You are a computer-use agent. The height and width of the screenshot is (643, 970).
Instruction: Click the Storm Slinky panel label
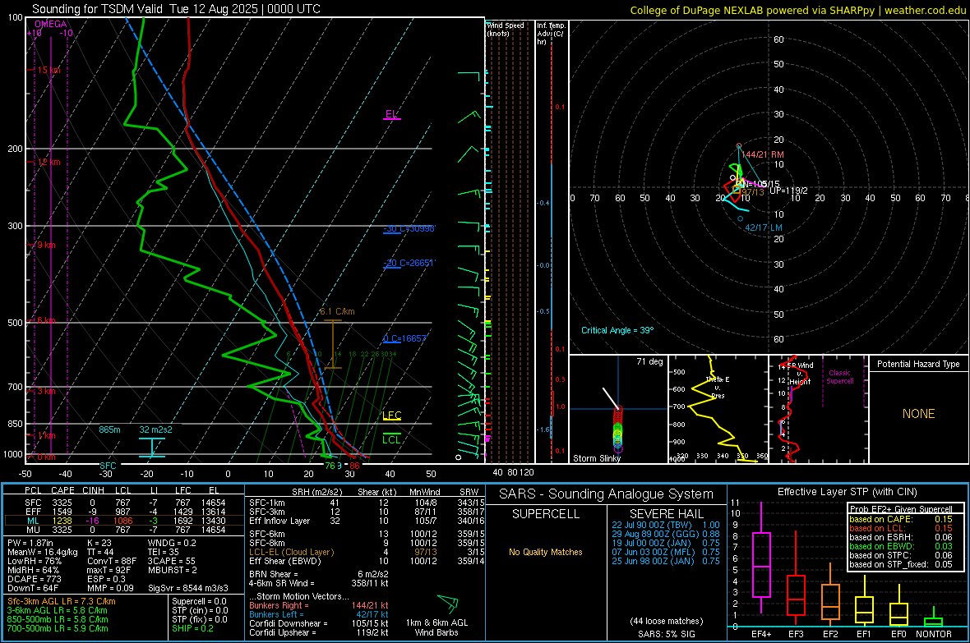click(596, 458)
